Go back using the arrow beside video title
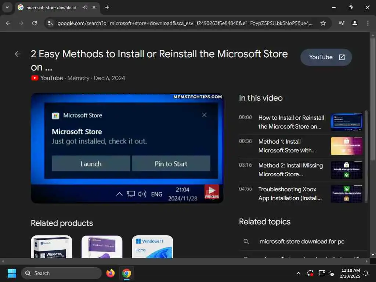This screenshot has height=282, width=376. (x=18, y=54)
